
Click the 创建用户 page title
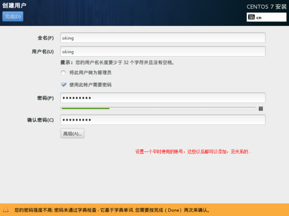pos(14,5)
